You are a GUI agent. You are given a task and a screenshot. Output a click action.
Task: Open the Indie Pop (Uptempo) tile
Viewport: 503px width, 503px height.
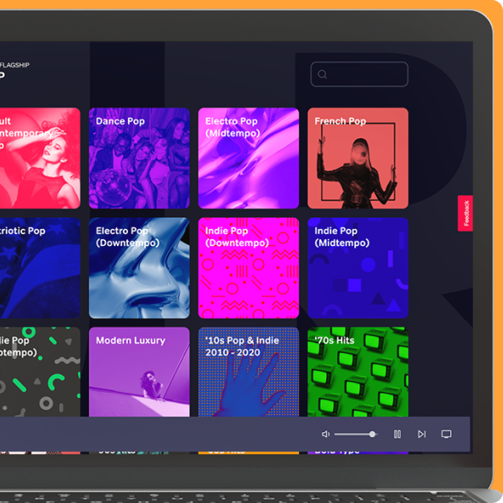click(40, 371)
